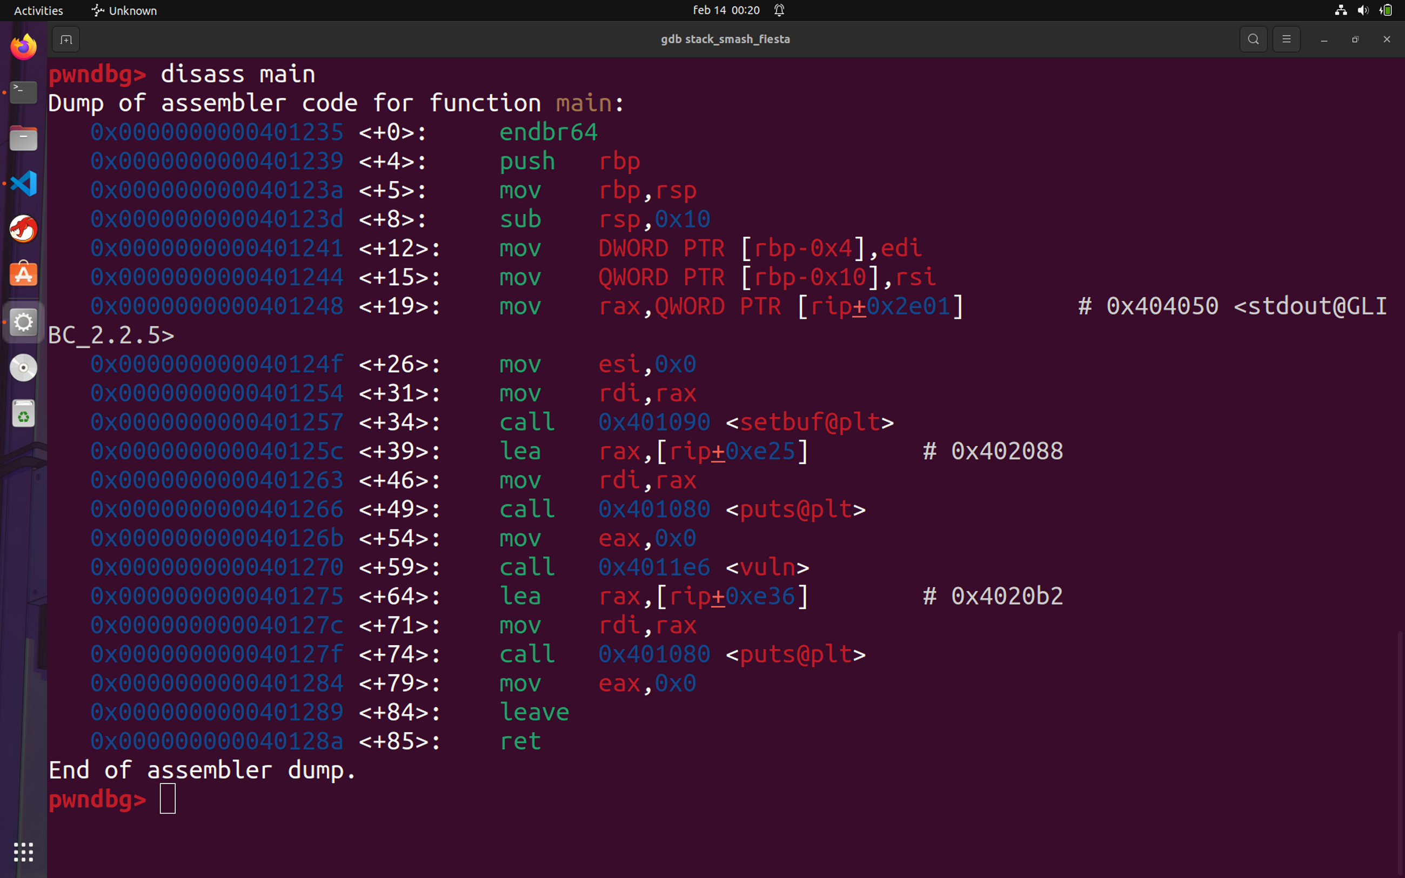Screen dimensions: 1405x878
Task: Click operand 'QWORD PTR [rbp-0x10],rsi'
Action: click(767, 278)
